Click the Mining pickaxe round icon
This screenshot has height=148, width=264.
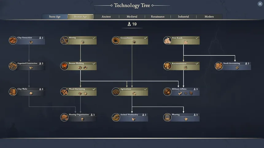pyautogui.click(x=64, y=40)
